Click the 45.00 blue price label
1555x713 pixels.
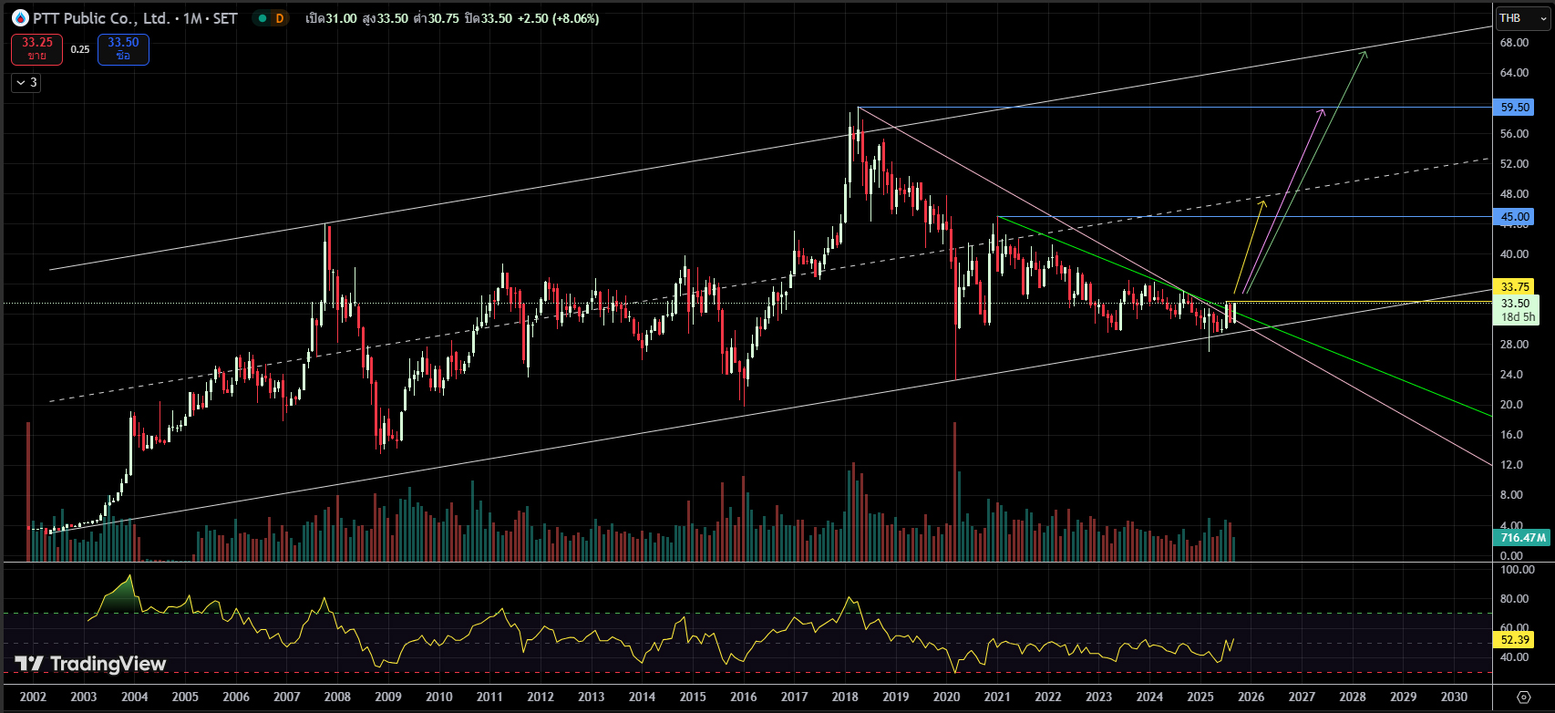coord(1515,217)
